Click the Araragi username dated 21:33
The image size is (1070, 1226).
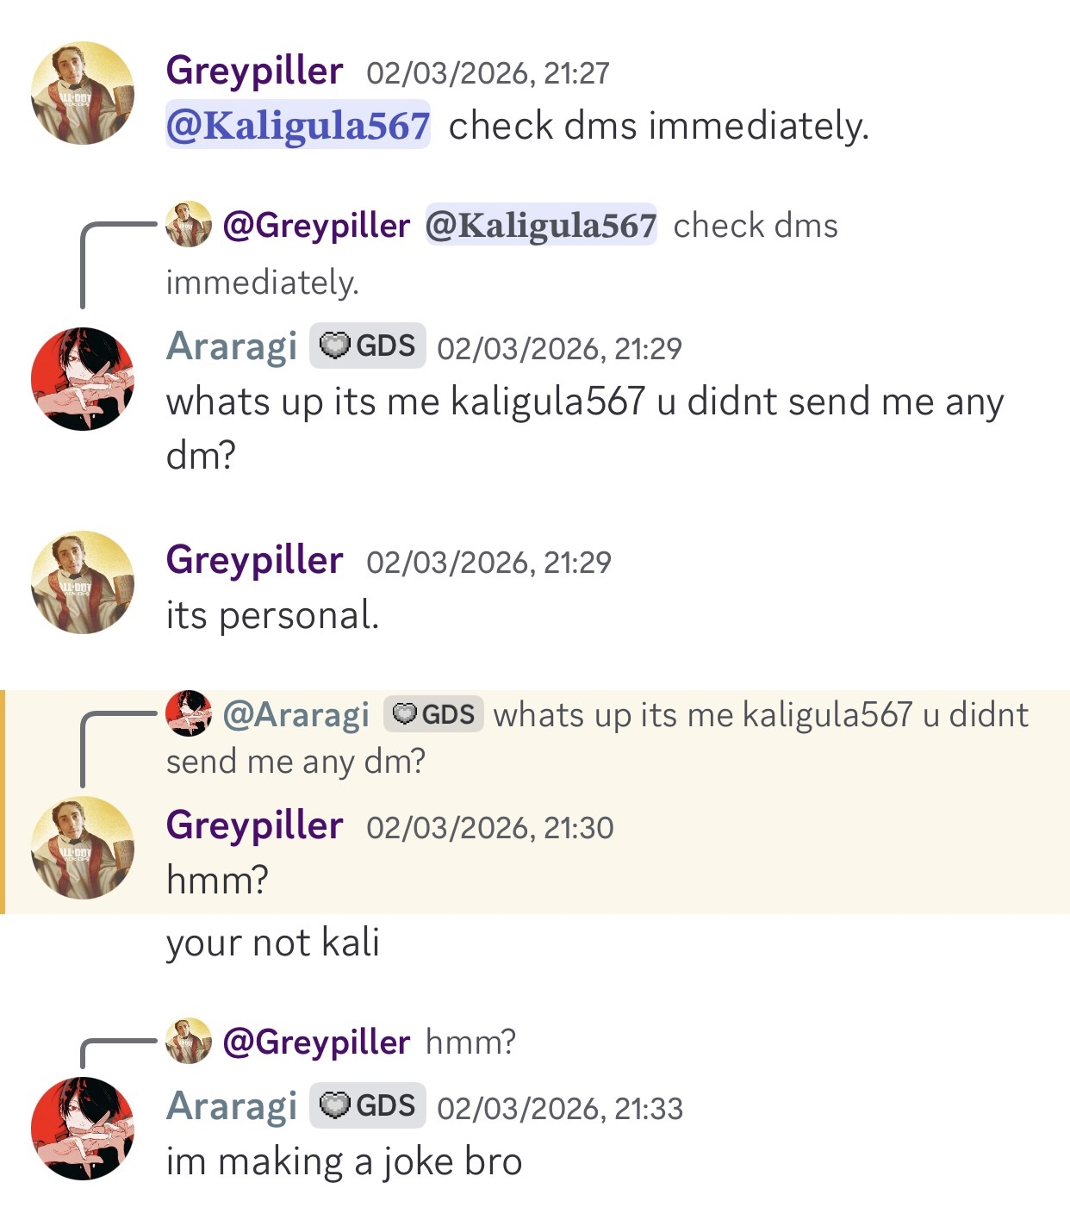click(231, 1106)
